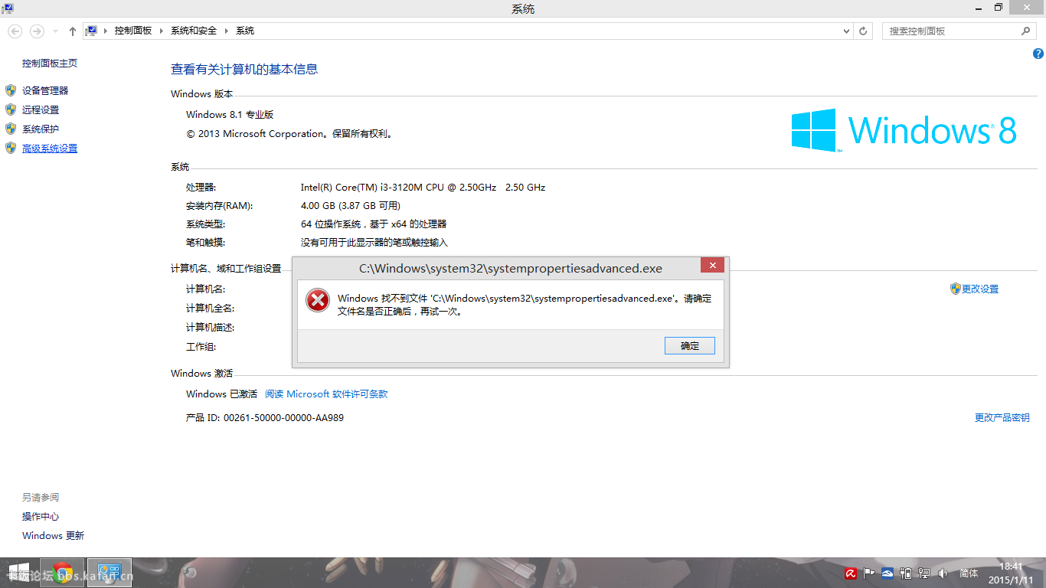Read the Microsoft 软件许可条款 link
Viewport: 1046px width, 588px height.
(x=326, y=394)
